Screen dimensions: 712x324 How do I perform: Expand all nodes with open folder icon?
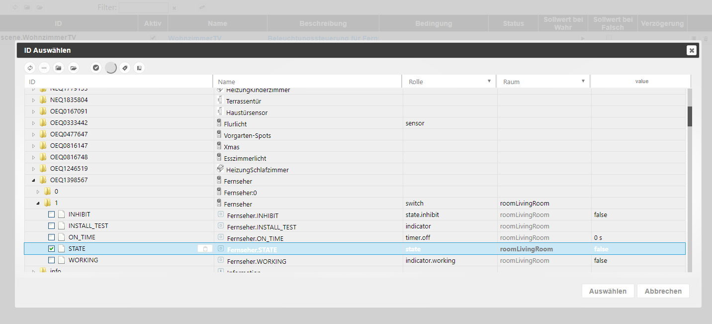pyautogui.click(x=73, y=68)
